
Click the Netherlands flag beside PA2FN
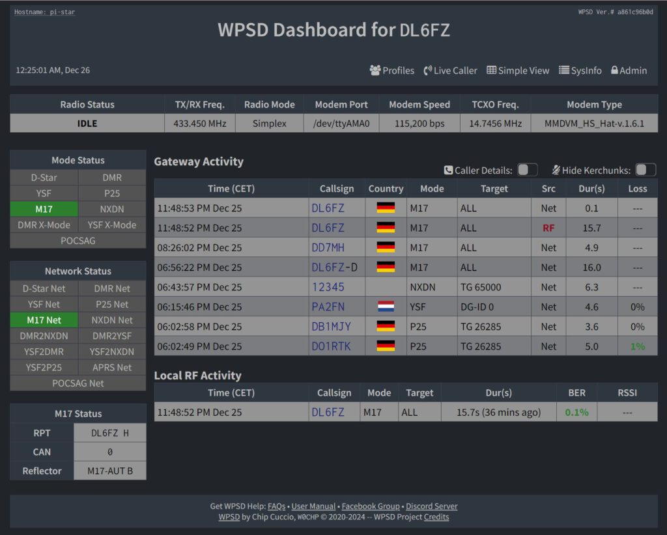click(x=386, y=307)
